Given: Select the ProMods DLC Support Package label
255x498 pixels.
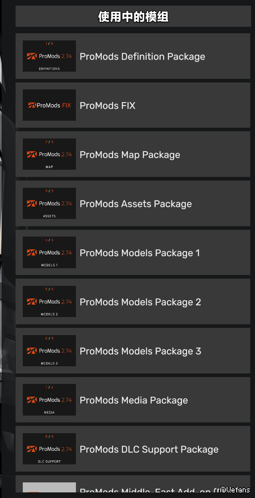Looking at the screenshot, I should point(149,450).
